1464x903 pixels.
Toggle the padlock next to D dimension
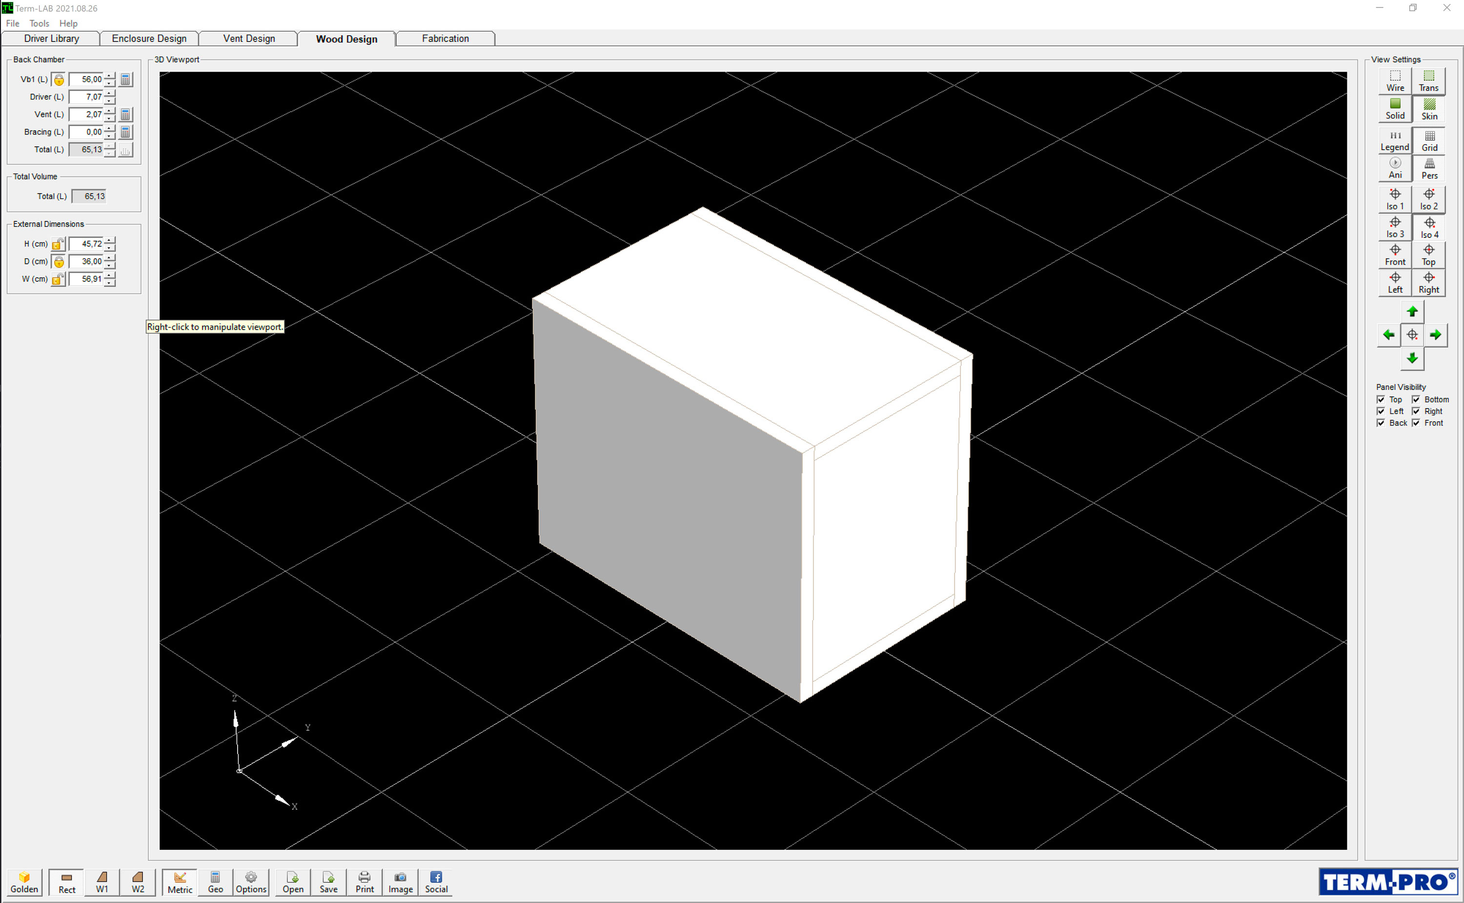[58, 261]
